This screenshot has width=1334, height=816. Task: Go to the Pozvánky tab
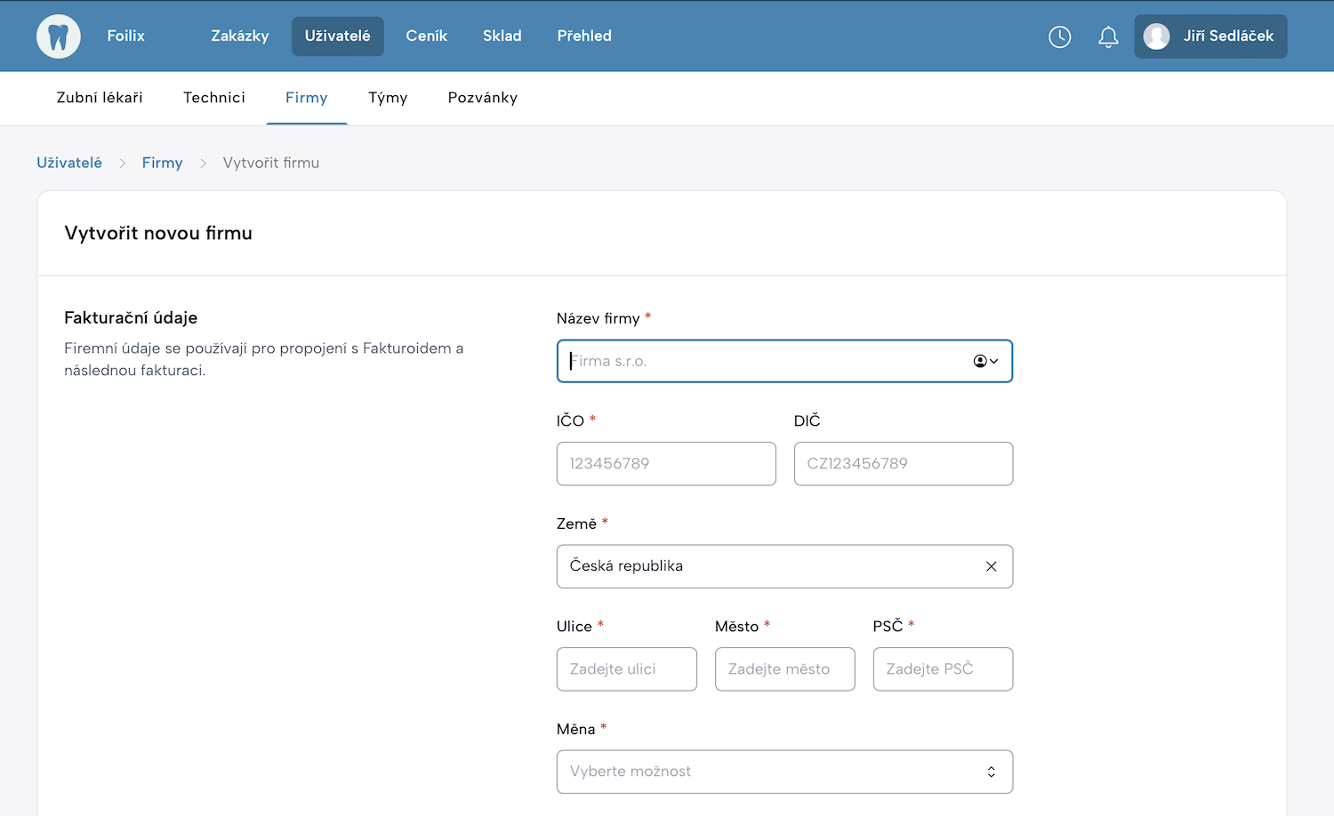(482, 98)
